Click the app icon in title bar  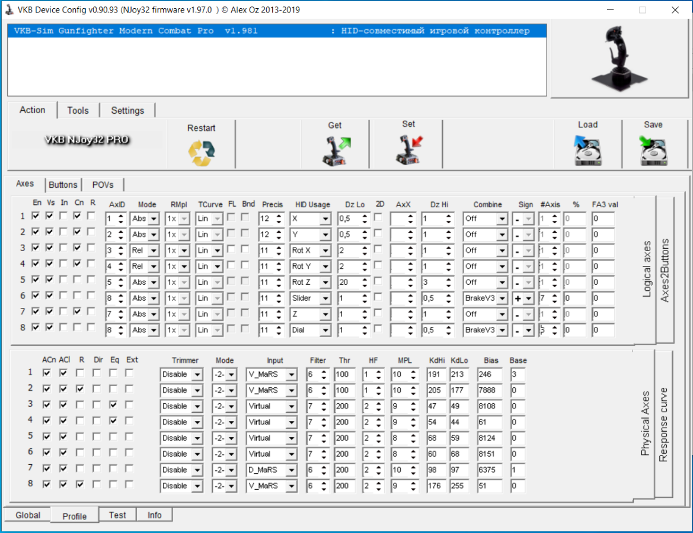(x=9, y=9)
